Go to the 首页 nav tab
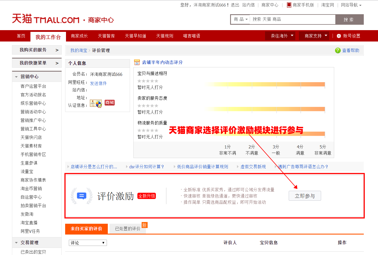Image resolution: width=378 pixels, height=255 pixels. coord(21,36)
